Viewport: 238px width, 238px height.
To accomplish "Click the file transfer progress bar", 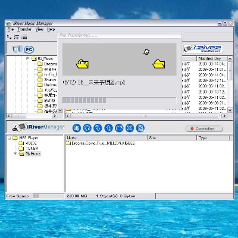I will click(x=119, y=101).
